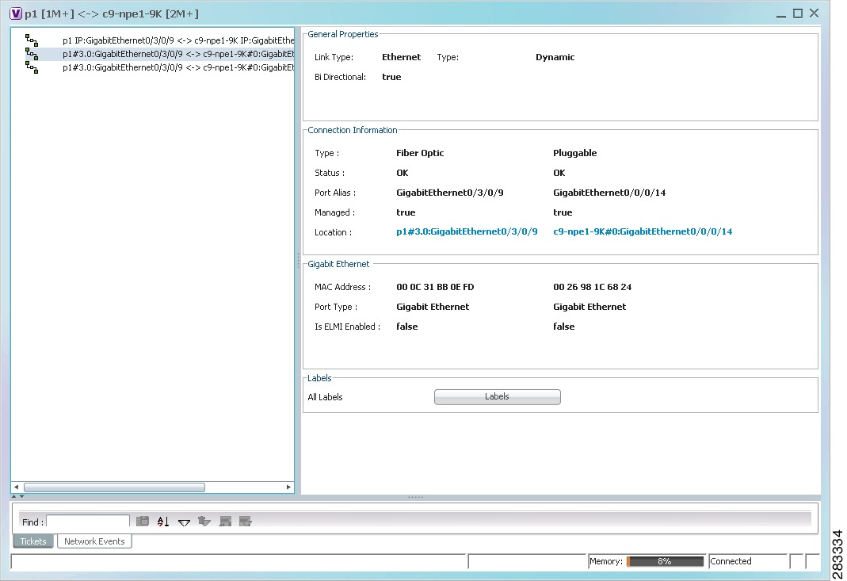Click horizontal splitter handle above the Find panel
Image resolution: width=847 pixels, height=581 pixels.
[x=415, y=497]
